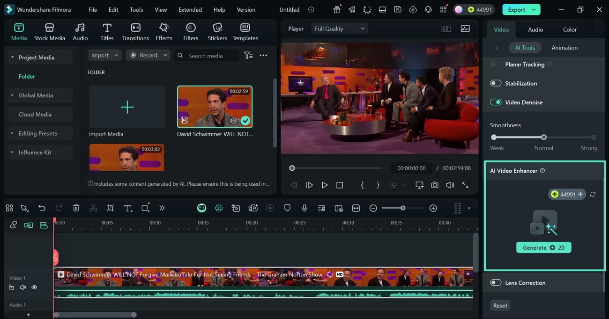This screenshot has height=319, width=609.
Task: Click the mark out curly brace
Action: [378, 185]
